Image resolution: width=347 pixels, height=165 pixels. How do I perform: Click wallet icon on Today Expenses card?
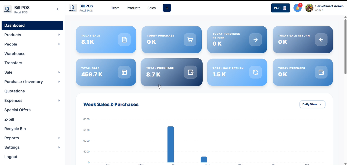[321, 72]
